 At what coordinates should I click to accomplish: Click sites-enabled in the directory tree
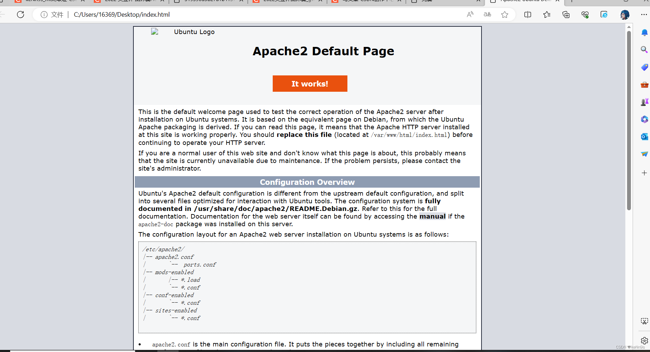click(x=176, y=311)
